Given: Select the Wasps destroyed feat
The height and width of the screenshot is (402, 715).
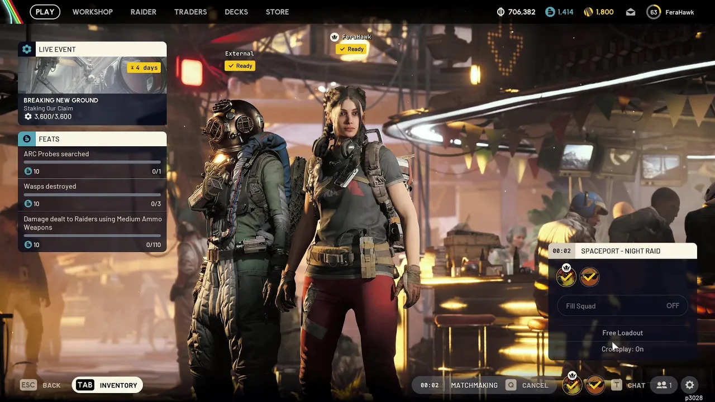Looking at the screenshot, I should coord(92,195).
